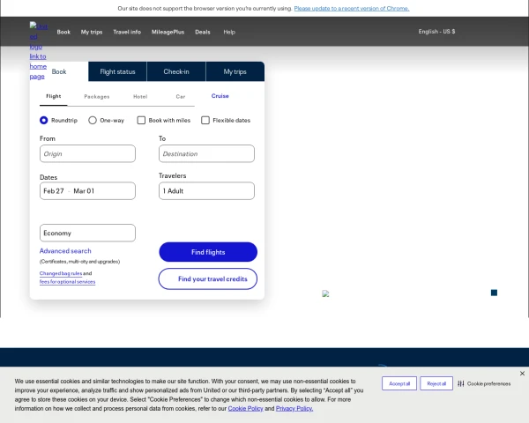Accept all cookies in the banner

click(x=399, y=384)
